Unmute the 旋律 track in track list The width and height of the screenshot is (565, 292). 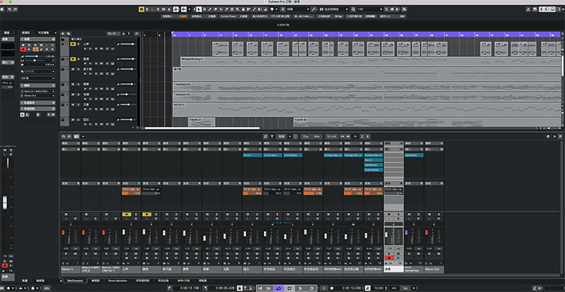[73, 59]
